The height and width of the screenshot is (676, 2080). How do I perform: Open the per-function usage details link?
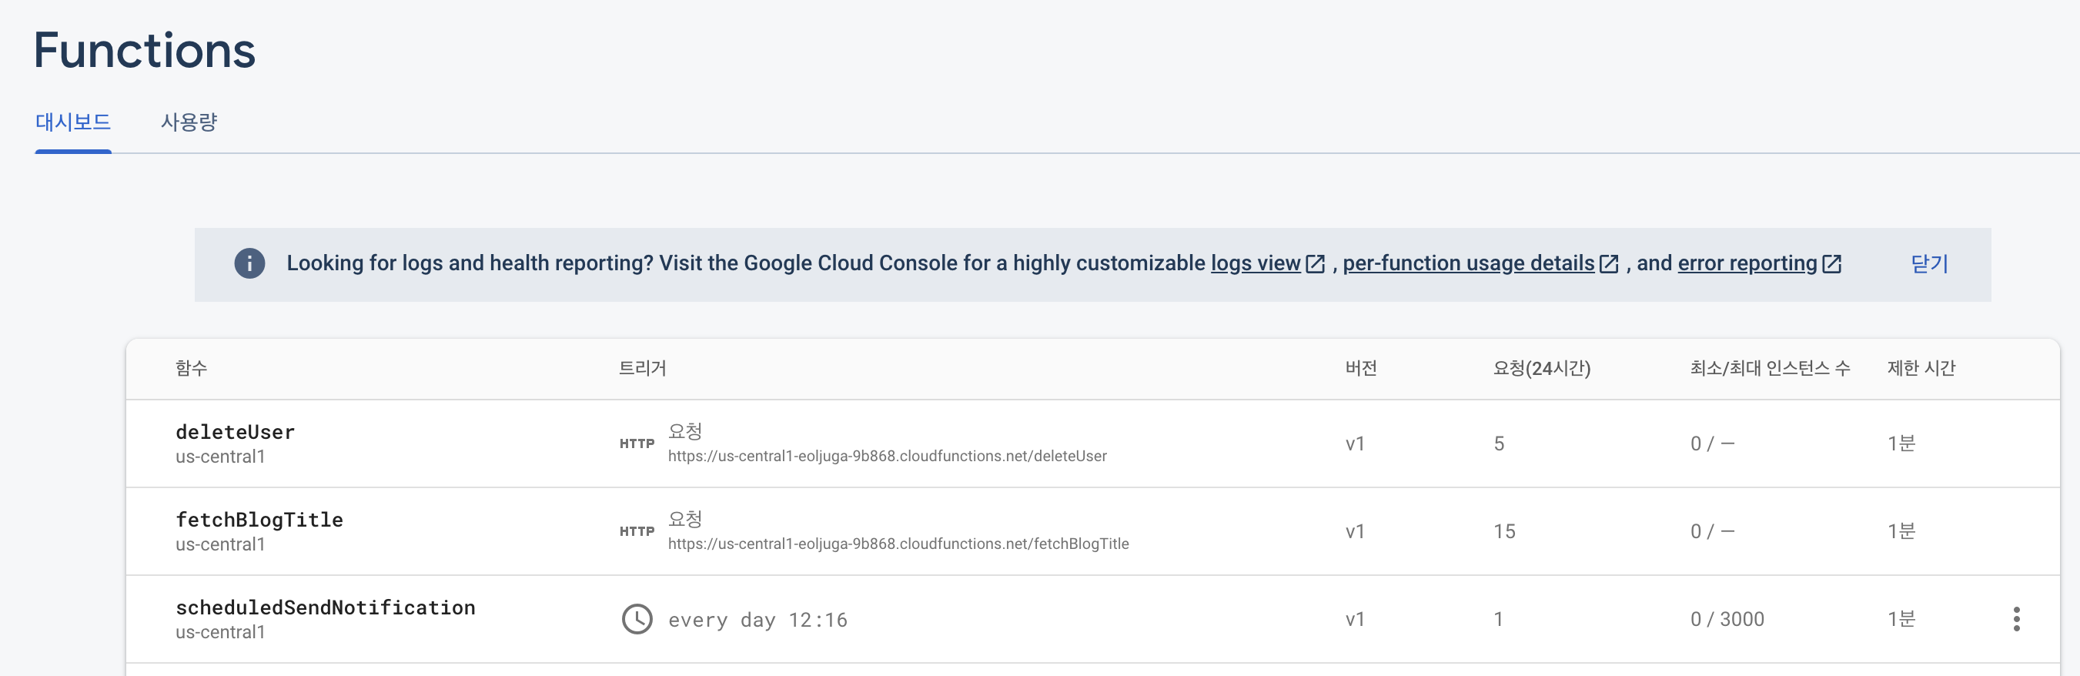click(x=1468, y=263)
